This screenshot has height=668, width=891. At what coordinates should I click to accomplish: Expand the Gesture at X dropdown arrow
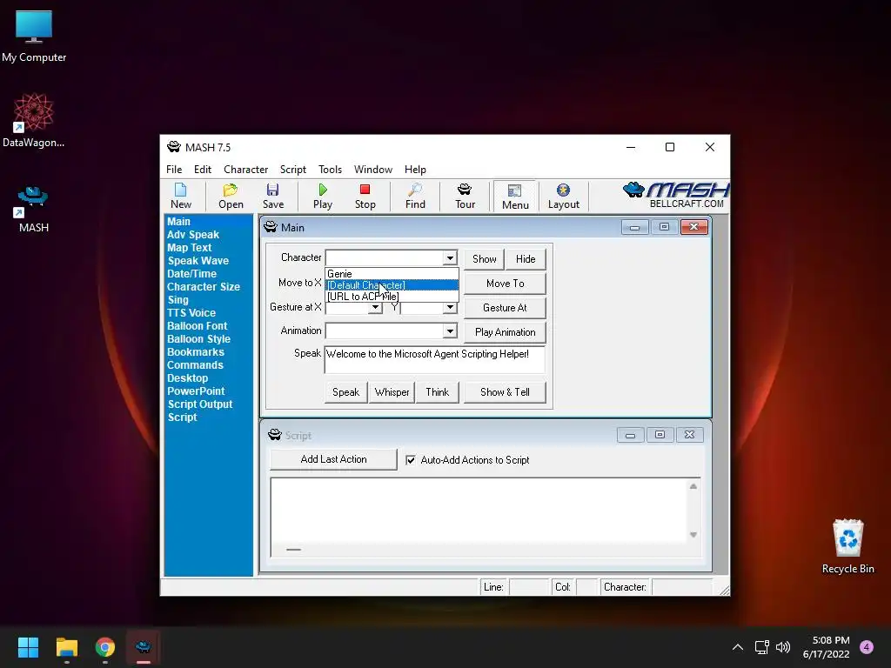click(375, 307)
